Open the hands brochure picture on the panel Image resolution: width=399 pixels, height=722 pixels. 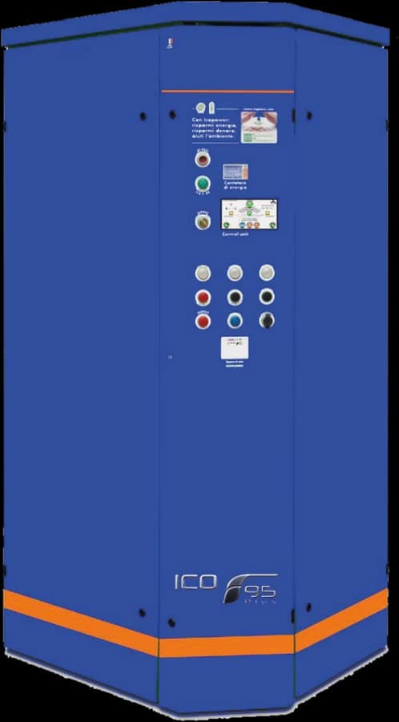click(x=260, y=128)
